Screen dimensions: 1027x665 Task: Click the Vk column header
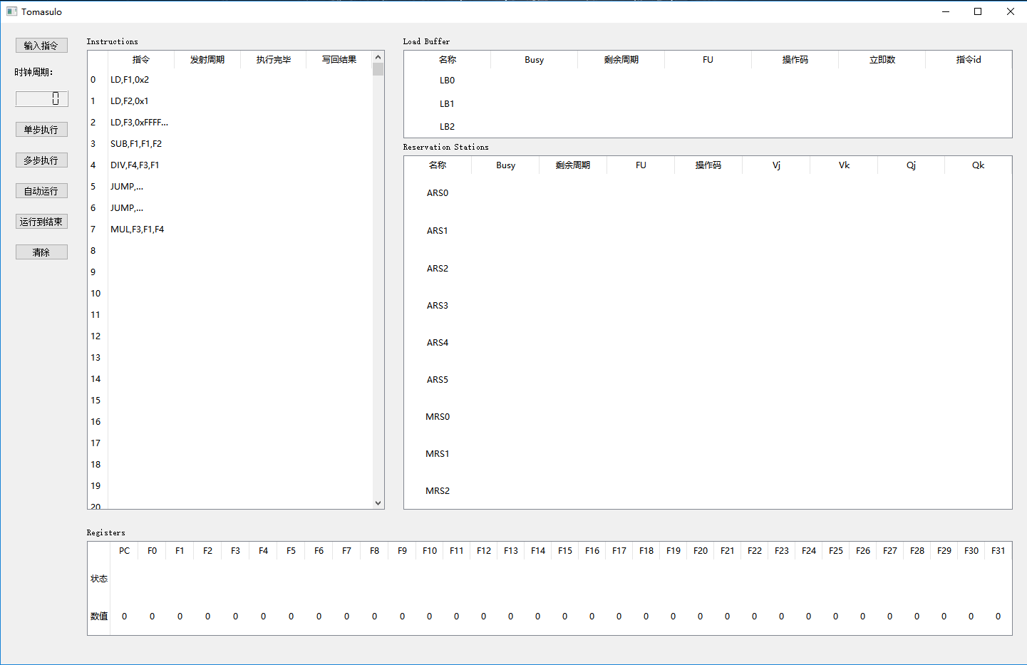[844, 165]
